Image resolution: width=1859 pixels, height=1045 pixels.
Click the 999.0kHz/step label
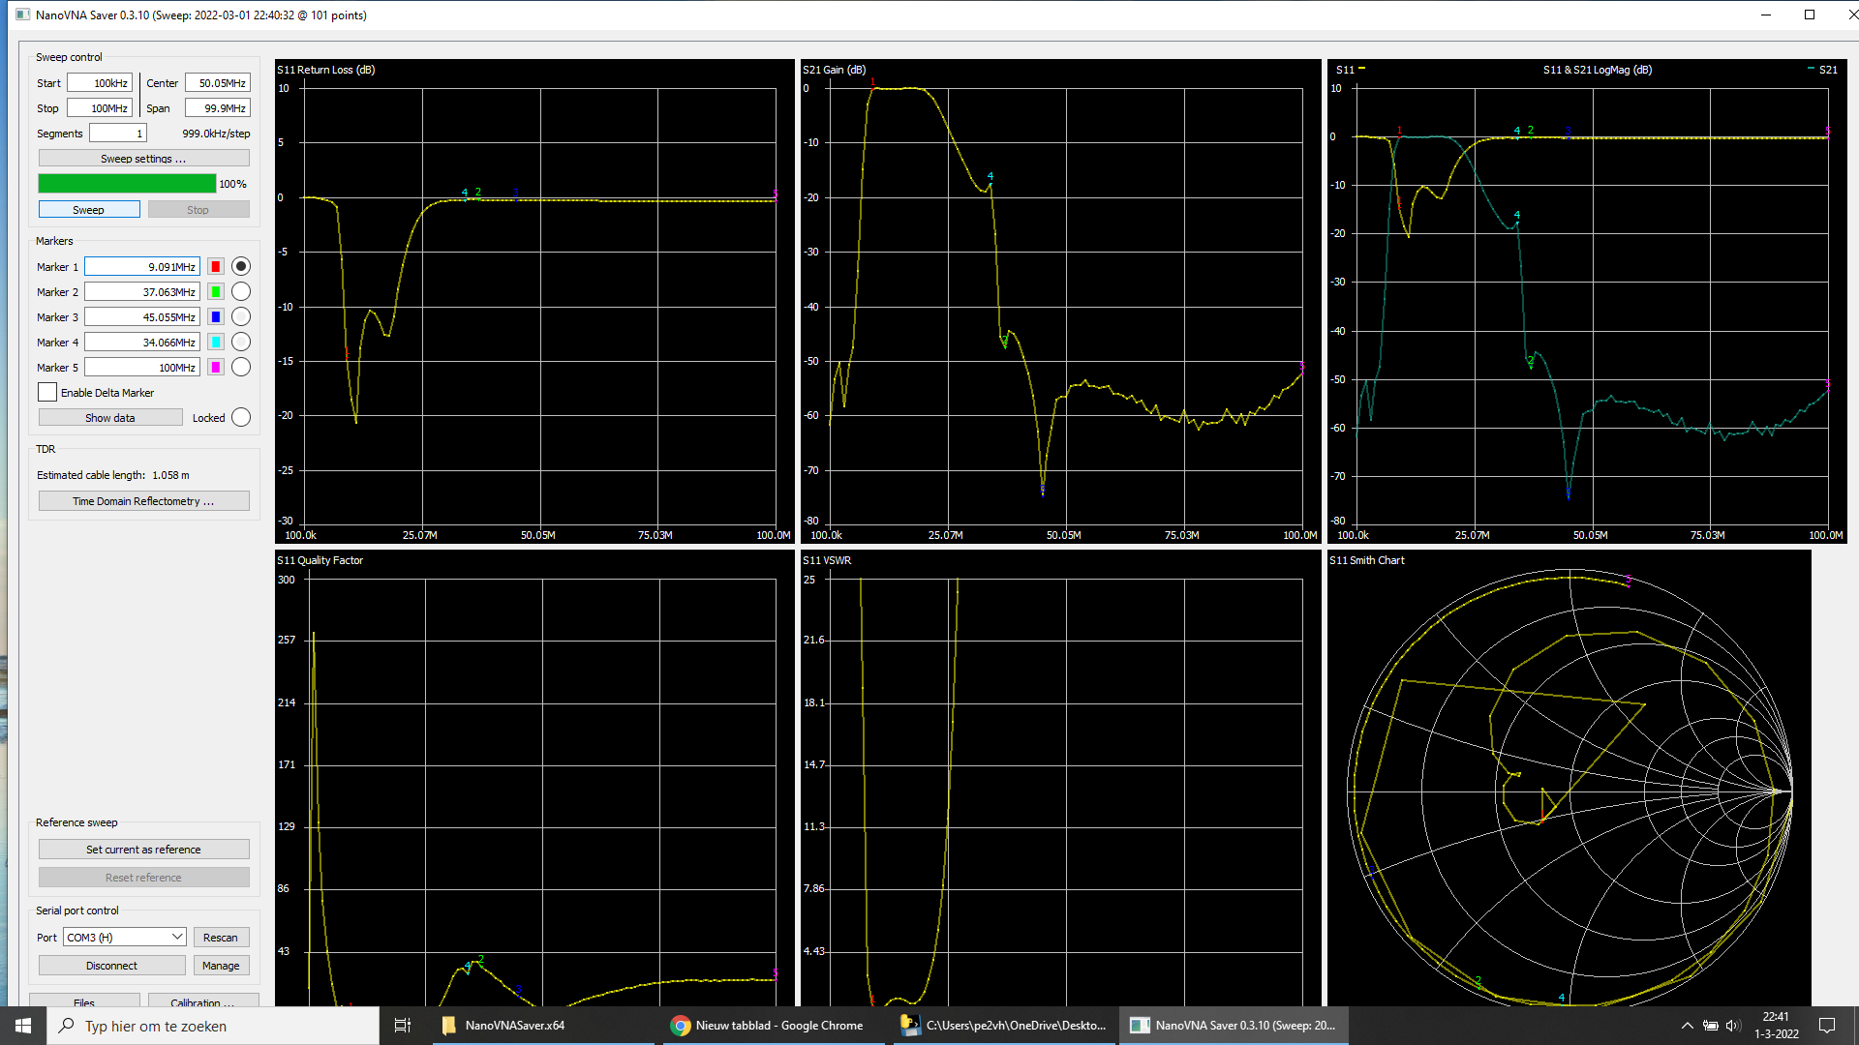216,134
